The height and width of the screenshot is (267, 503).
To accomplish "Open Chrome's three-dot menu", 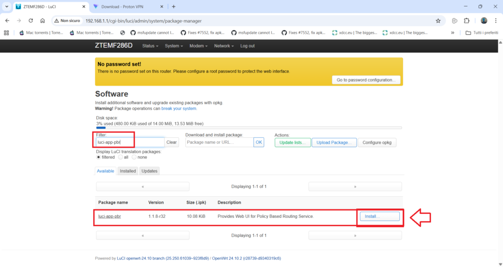I will pyautogui.click(x=496, y=21).
